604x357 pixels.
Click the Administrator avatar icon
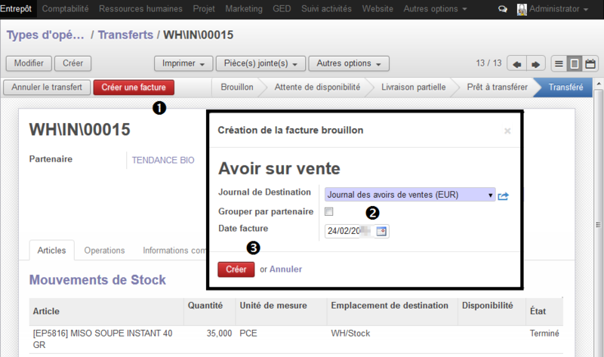pyautogui.click(x=522, y=9)
